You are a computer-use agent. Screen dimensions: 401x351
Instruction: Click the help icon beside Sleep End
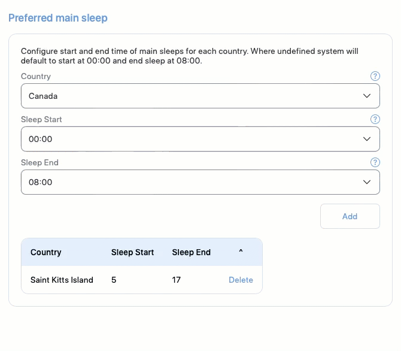click(375, 162)
